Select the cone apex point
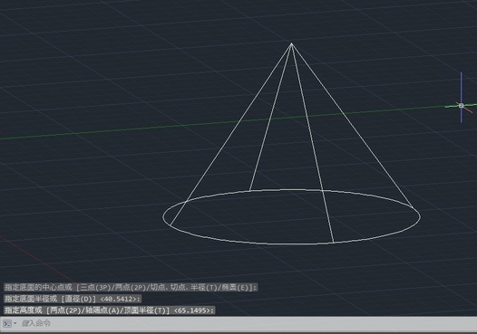Screen dimensions: 477x334 291,44
